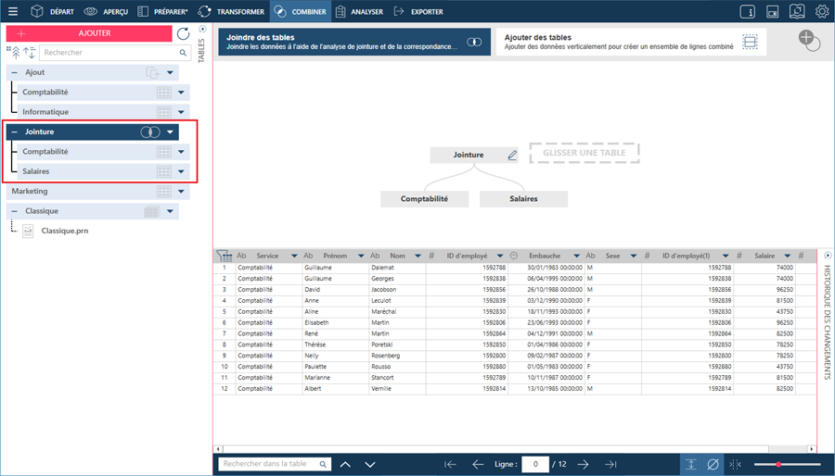Go to the first row

[x=450, y=464]
